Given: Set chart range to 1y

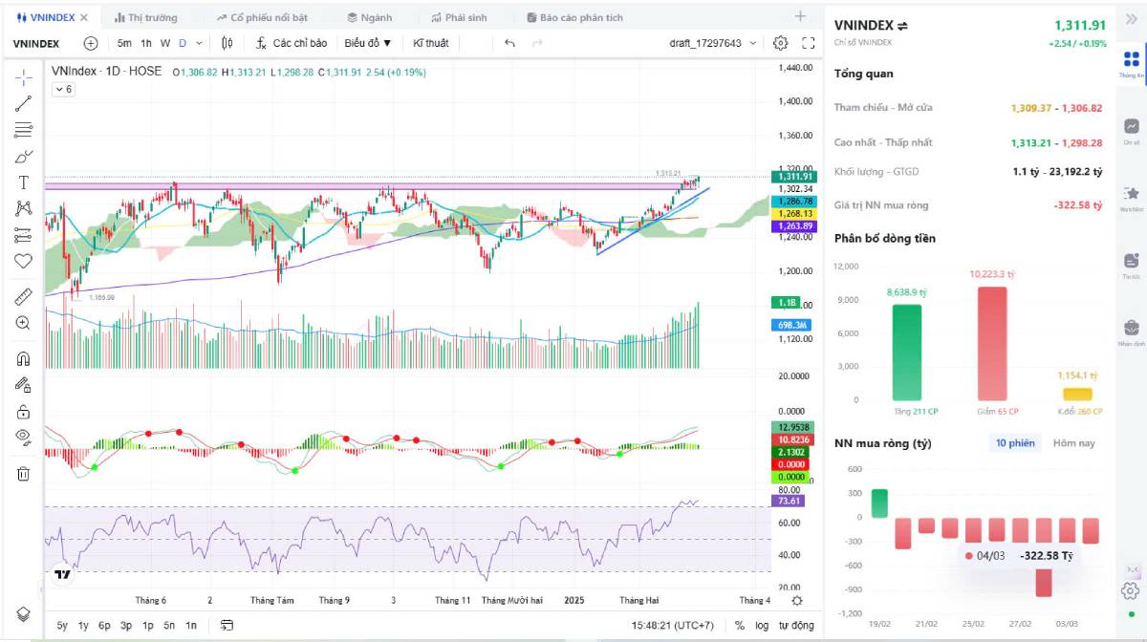Looking at the screenshot, I should (x=83, y=626).
